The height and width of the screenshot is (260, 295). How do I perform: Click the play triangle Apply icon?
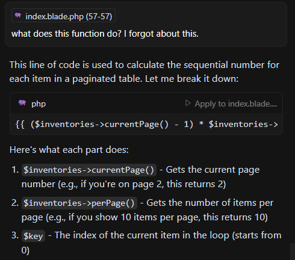188,103
